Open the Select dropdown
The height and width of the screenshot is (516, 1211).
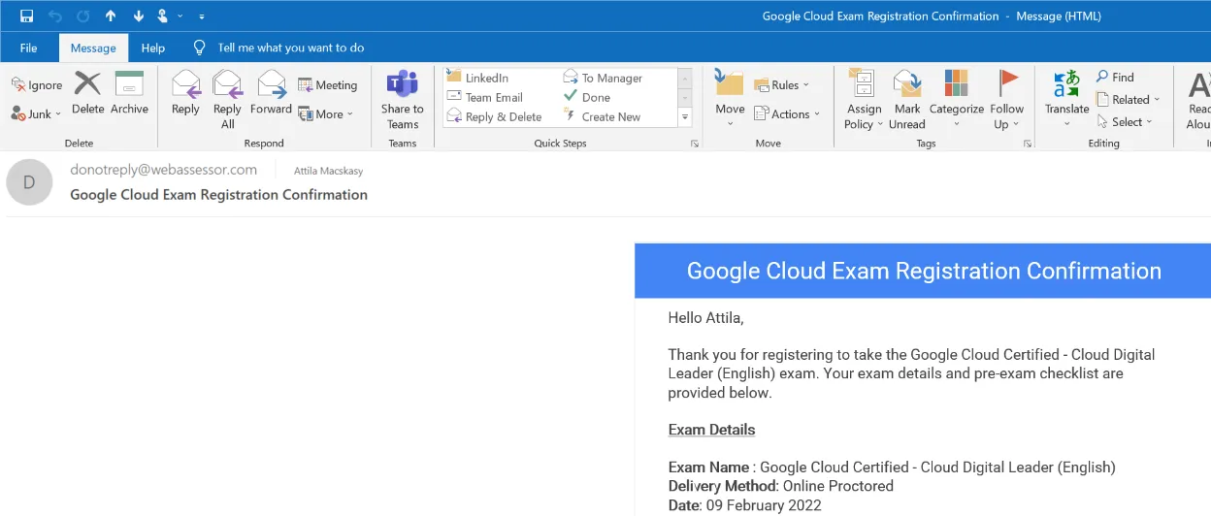pos(1125,122)
